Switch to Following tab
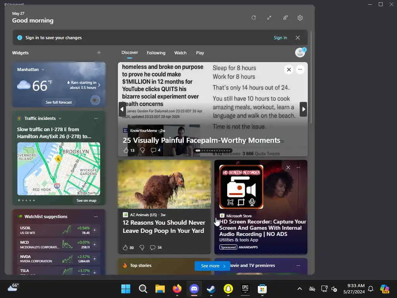397x298 pixels. tap(156, 53)
